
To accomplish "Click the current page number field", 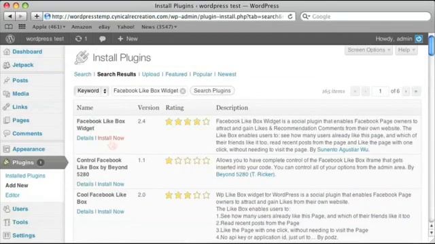I will point(380,91).
